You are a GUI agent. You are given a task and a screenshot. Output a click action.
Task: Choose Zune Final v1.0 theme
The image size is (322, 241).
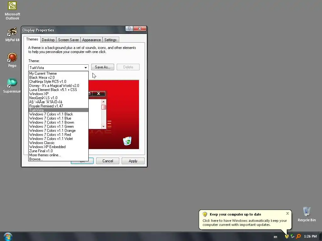point(58,151)
